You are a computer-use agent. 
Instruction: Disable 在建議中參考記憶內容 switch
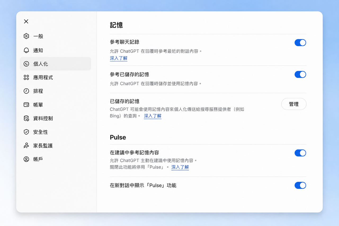(x=300, y=153)
